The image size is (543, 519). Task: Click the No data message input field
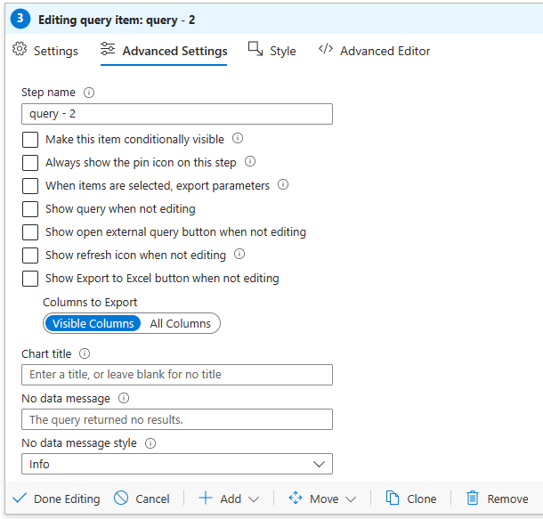click(x=177, y=419)
